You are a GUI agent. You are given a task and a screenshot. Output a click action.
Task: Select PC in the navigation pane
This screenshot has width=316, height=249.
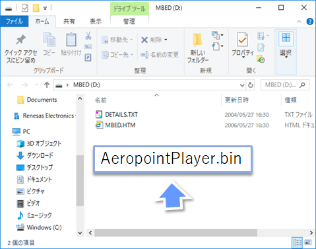tap(26, 131)
